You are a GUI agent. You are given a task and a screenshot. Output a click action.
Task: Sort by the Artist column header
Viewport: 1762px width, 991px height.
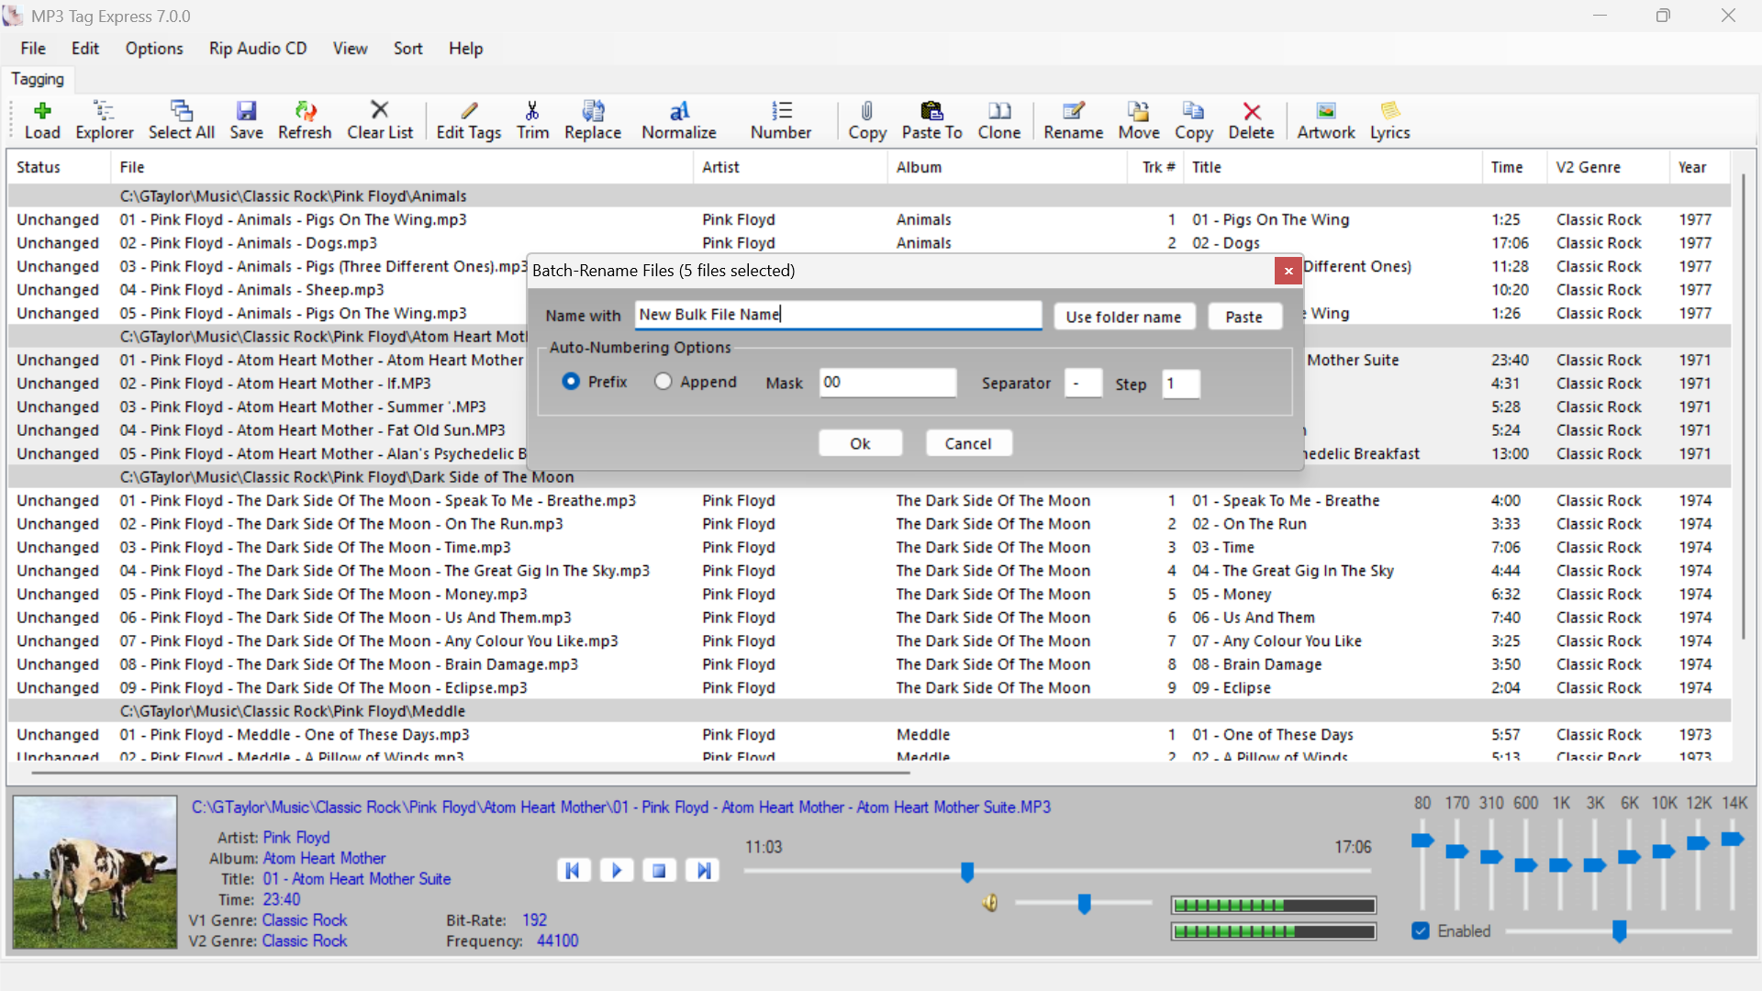click(790, 167)
